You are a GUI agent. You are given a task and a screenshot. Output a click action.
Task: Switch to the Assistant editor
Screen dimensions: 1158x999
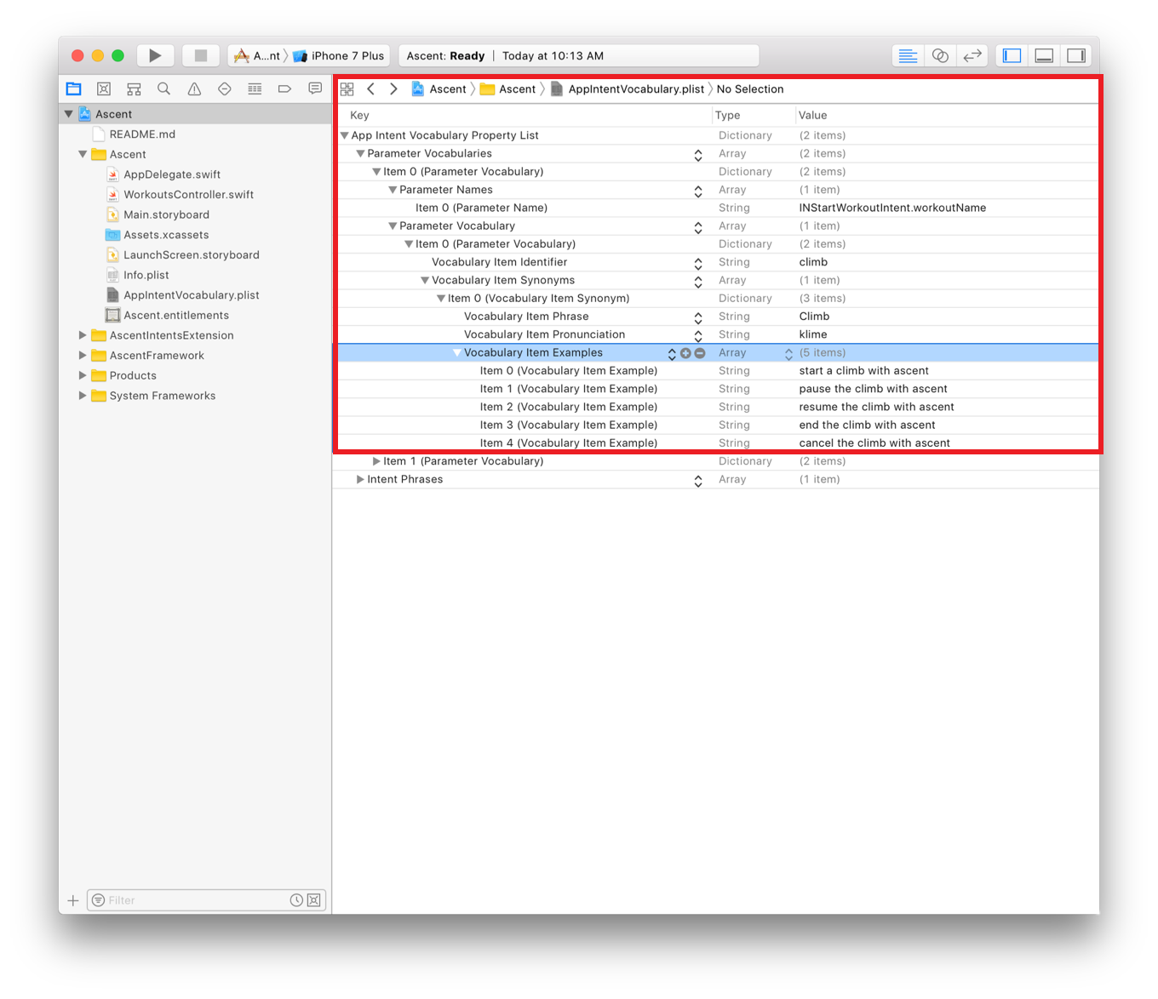click(x=940, y=55)
